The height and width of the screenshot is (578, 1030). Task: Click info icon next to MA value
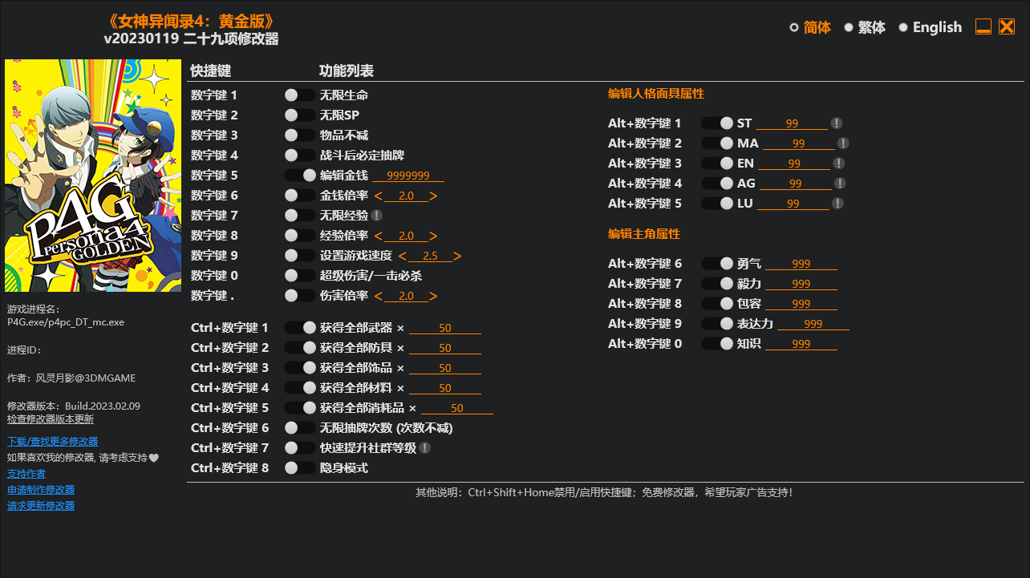843,143
